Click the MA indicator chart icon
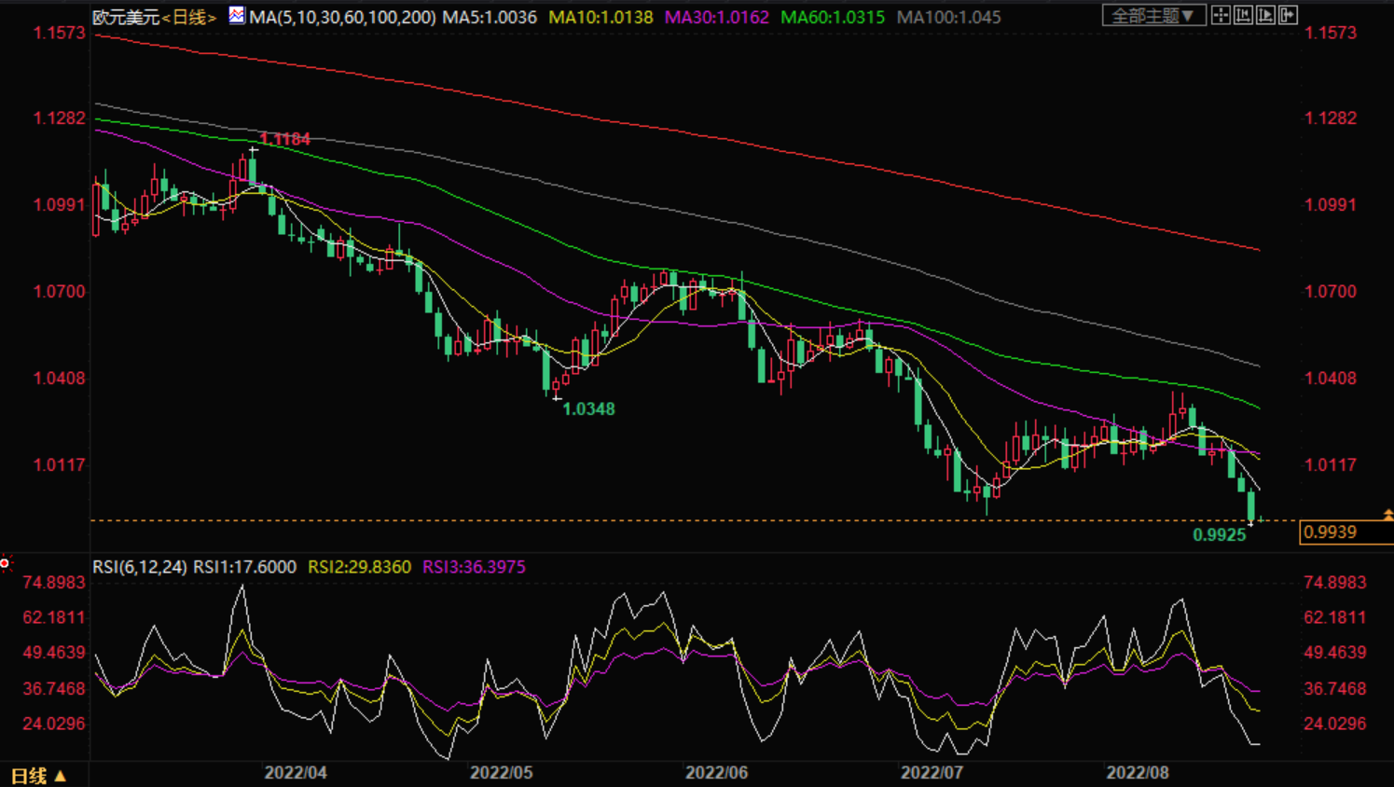This screenshot has height=787, width=1394. (x=237, y=15)
